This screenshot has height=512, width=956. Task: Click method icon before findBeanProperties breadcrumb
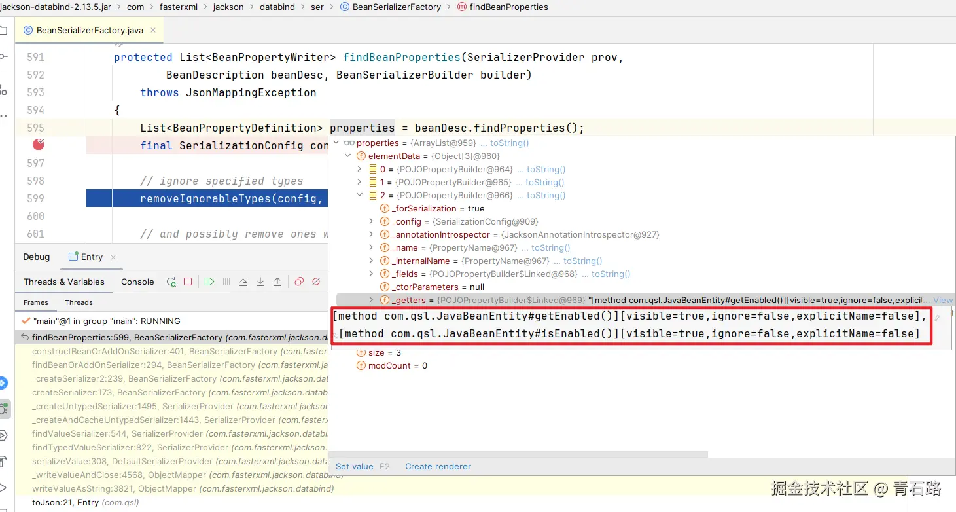point(462,7)
